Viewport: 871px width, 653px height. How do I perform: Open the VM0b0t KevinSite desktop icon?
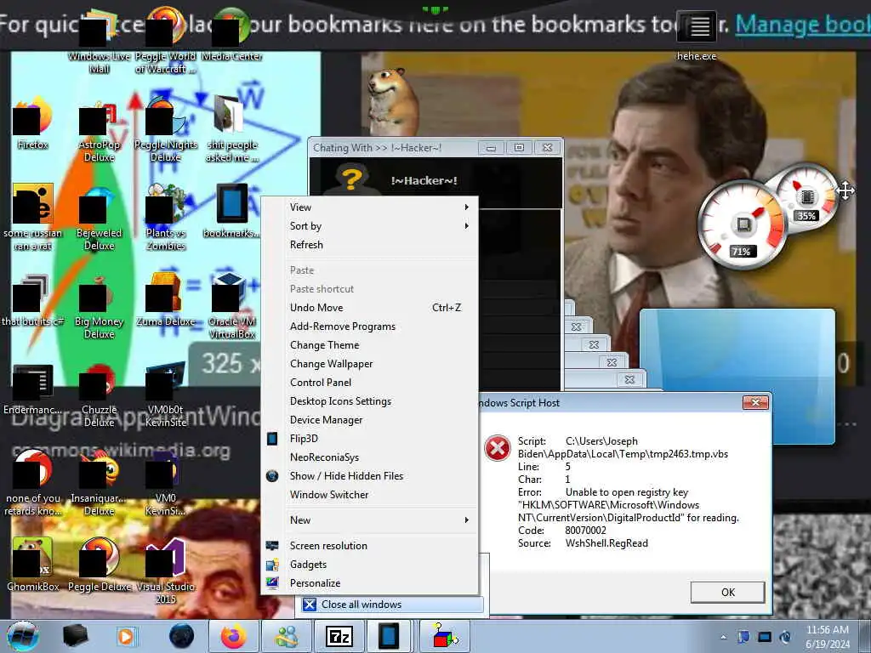166,395
